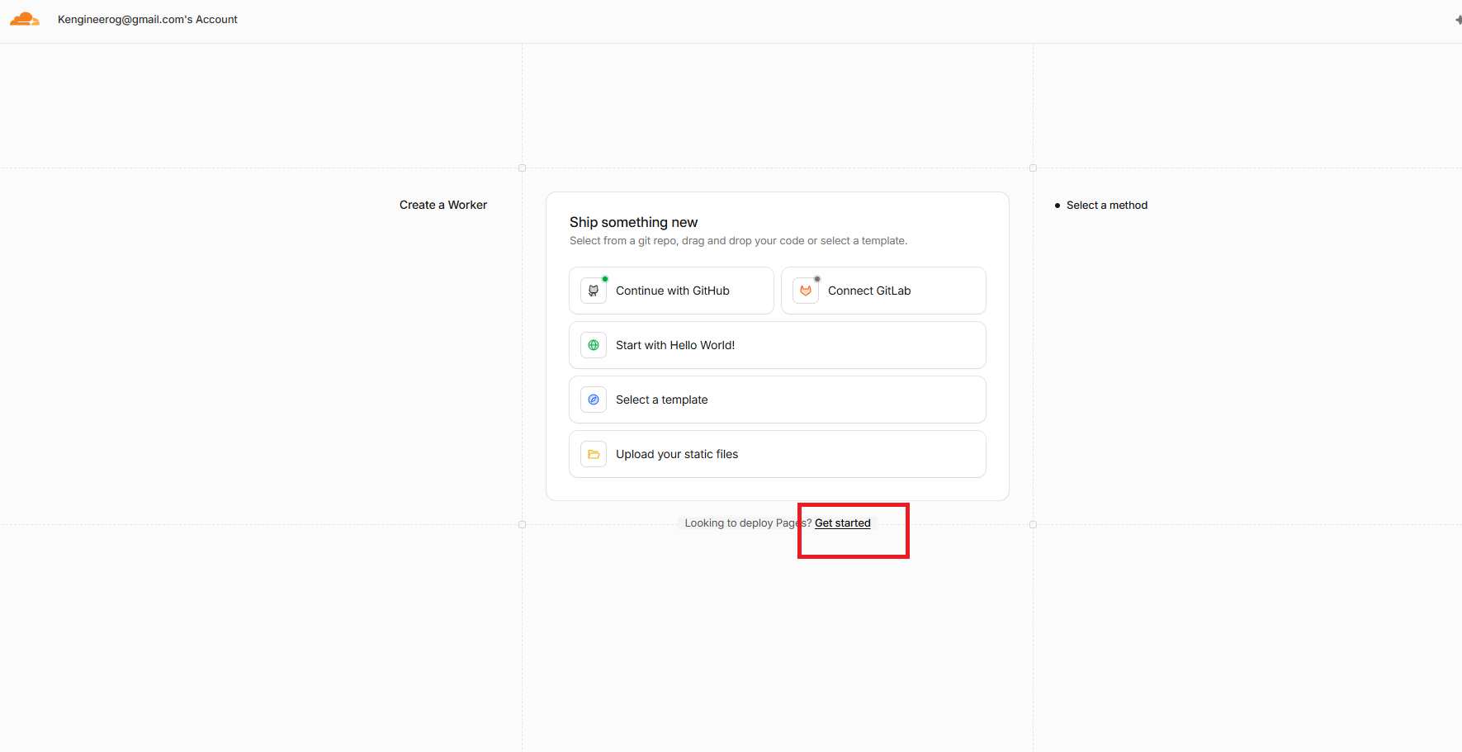Click the orange GitLab fox icon
This screenshot has height=752, width=1462.
click(x=806, y=291)
